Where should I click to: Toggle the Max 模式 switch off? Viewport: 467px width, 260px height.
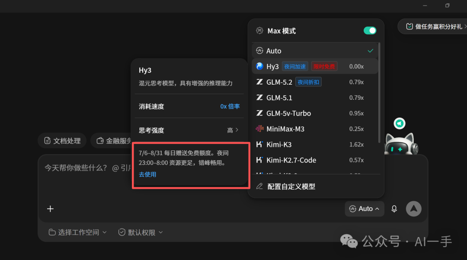370,31
